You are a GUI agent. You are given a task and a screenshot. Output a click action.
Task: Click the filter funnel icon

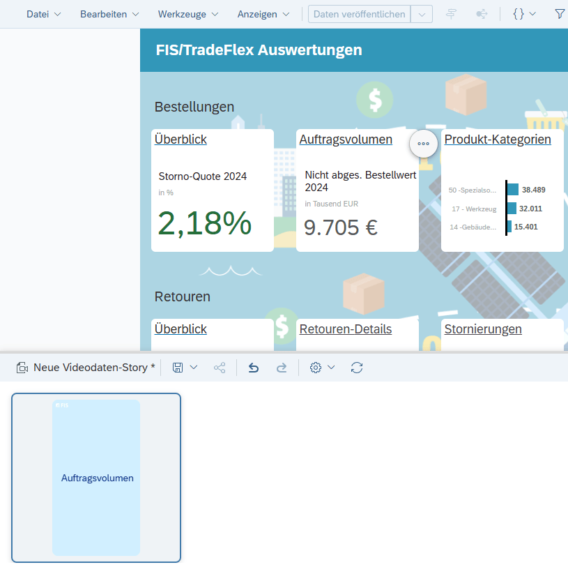560,14
